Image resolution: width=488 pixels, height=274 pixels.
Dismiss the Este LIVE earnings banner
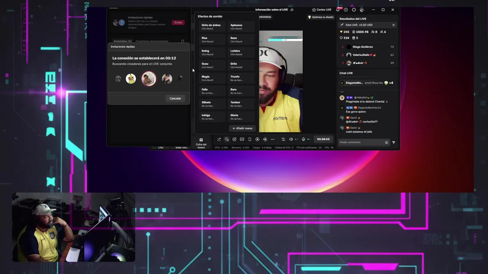tap(393, 25)
